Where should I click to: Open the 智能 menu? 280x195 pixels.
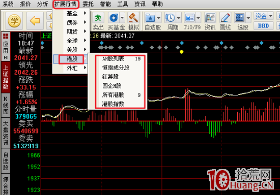tap(105, 4)
